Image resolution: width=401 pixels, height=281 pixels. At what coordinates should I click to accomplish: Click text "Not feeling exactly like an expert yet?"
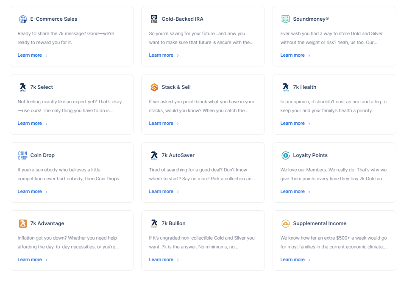click(x=57, y=102)
